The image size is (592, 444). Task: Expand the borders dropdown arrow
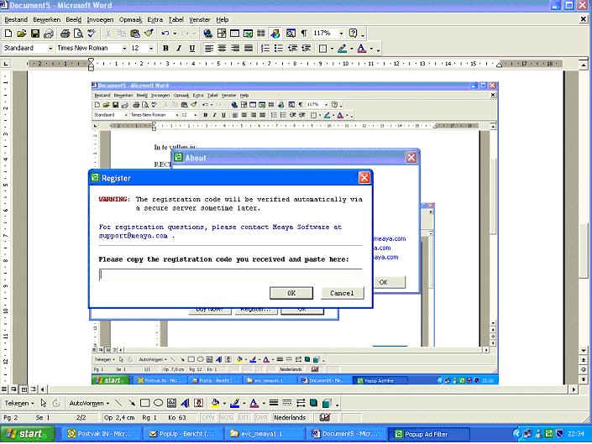pyautogui.click(x=332, y=49)
